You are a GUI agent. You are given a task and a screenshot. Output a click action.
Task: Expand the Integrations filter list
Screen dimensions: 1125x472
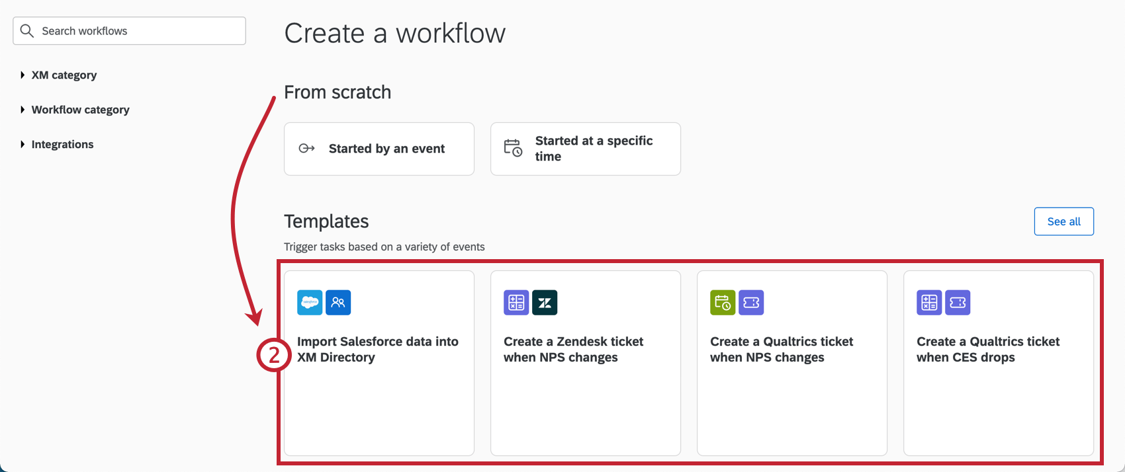(62, 144)
